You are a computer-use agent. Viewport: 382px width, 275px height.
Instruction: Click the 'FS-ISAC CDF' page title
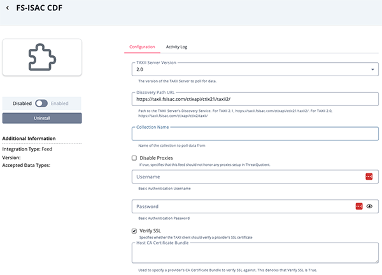coord(39,8)
